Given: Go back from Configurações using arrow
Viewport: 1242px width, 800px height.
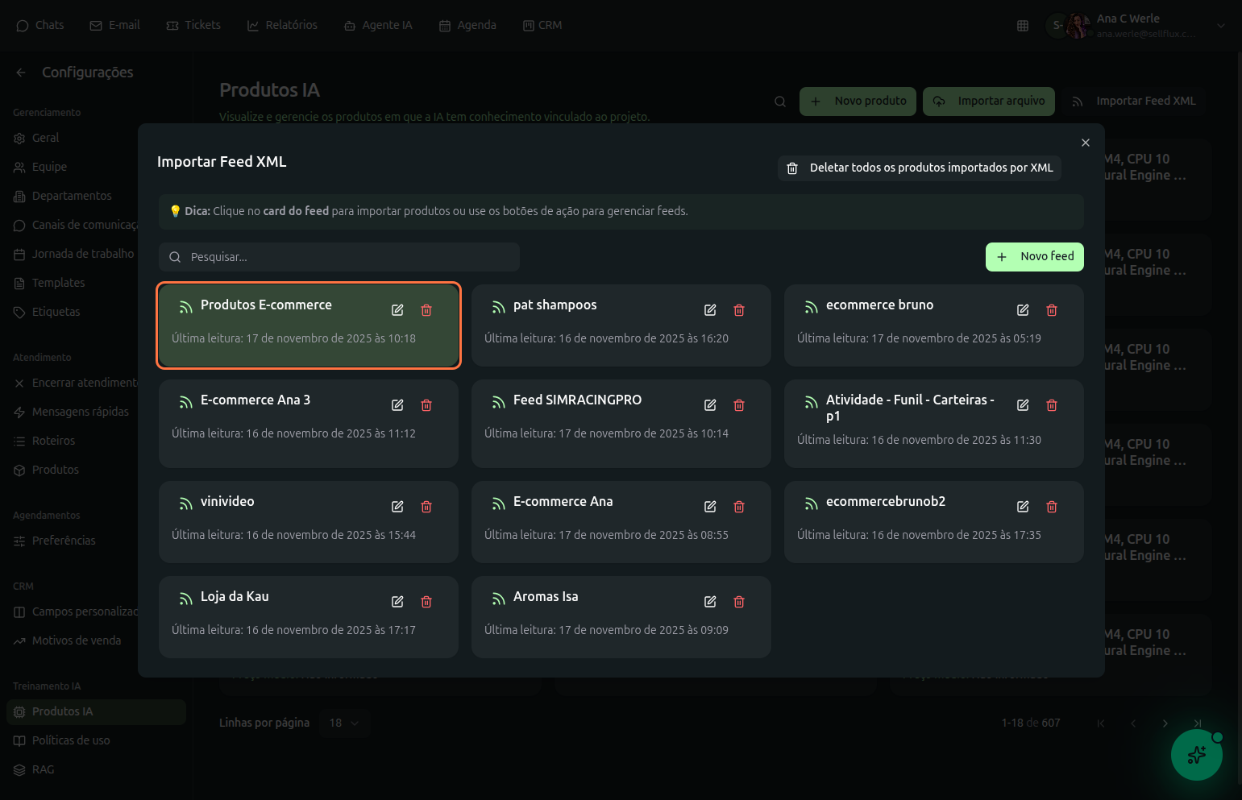Looking at the screenshot, I should (21, 73).
